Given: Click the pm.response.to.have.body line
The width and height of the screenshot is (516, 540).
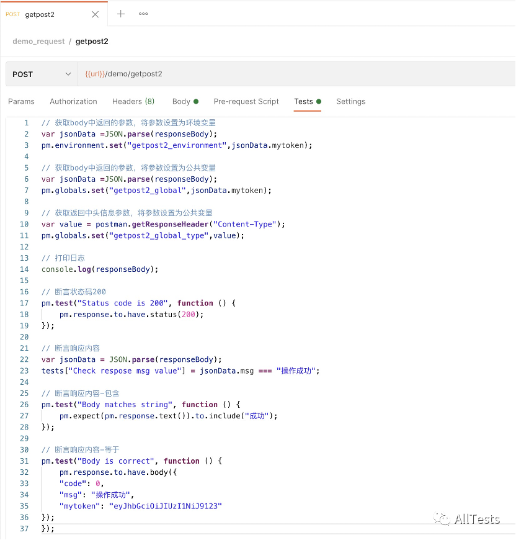Looking at the screenshot, I should (x=118, y=472).
